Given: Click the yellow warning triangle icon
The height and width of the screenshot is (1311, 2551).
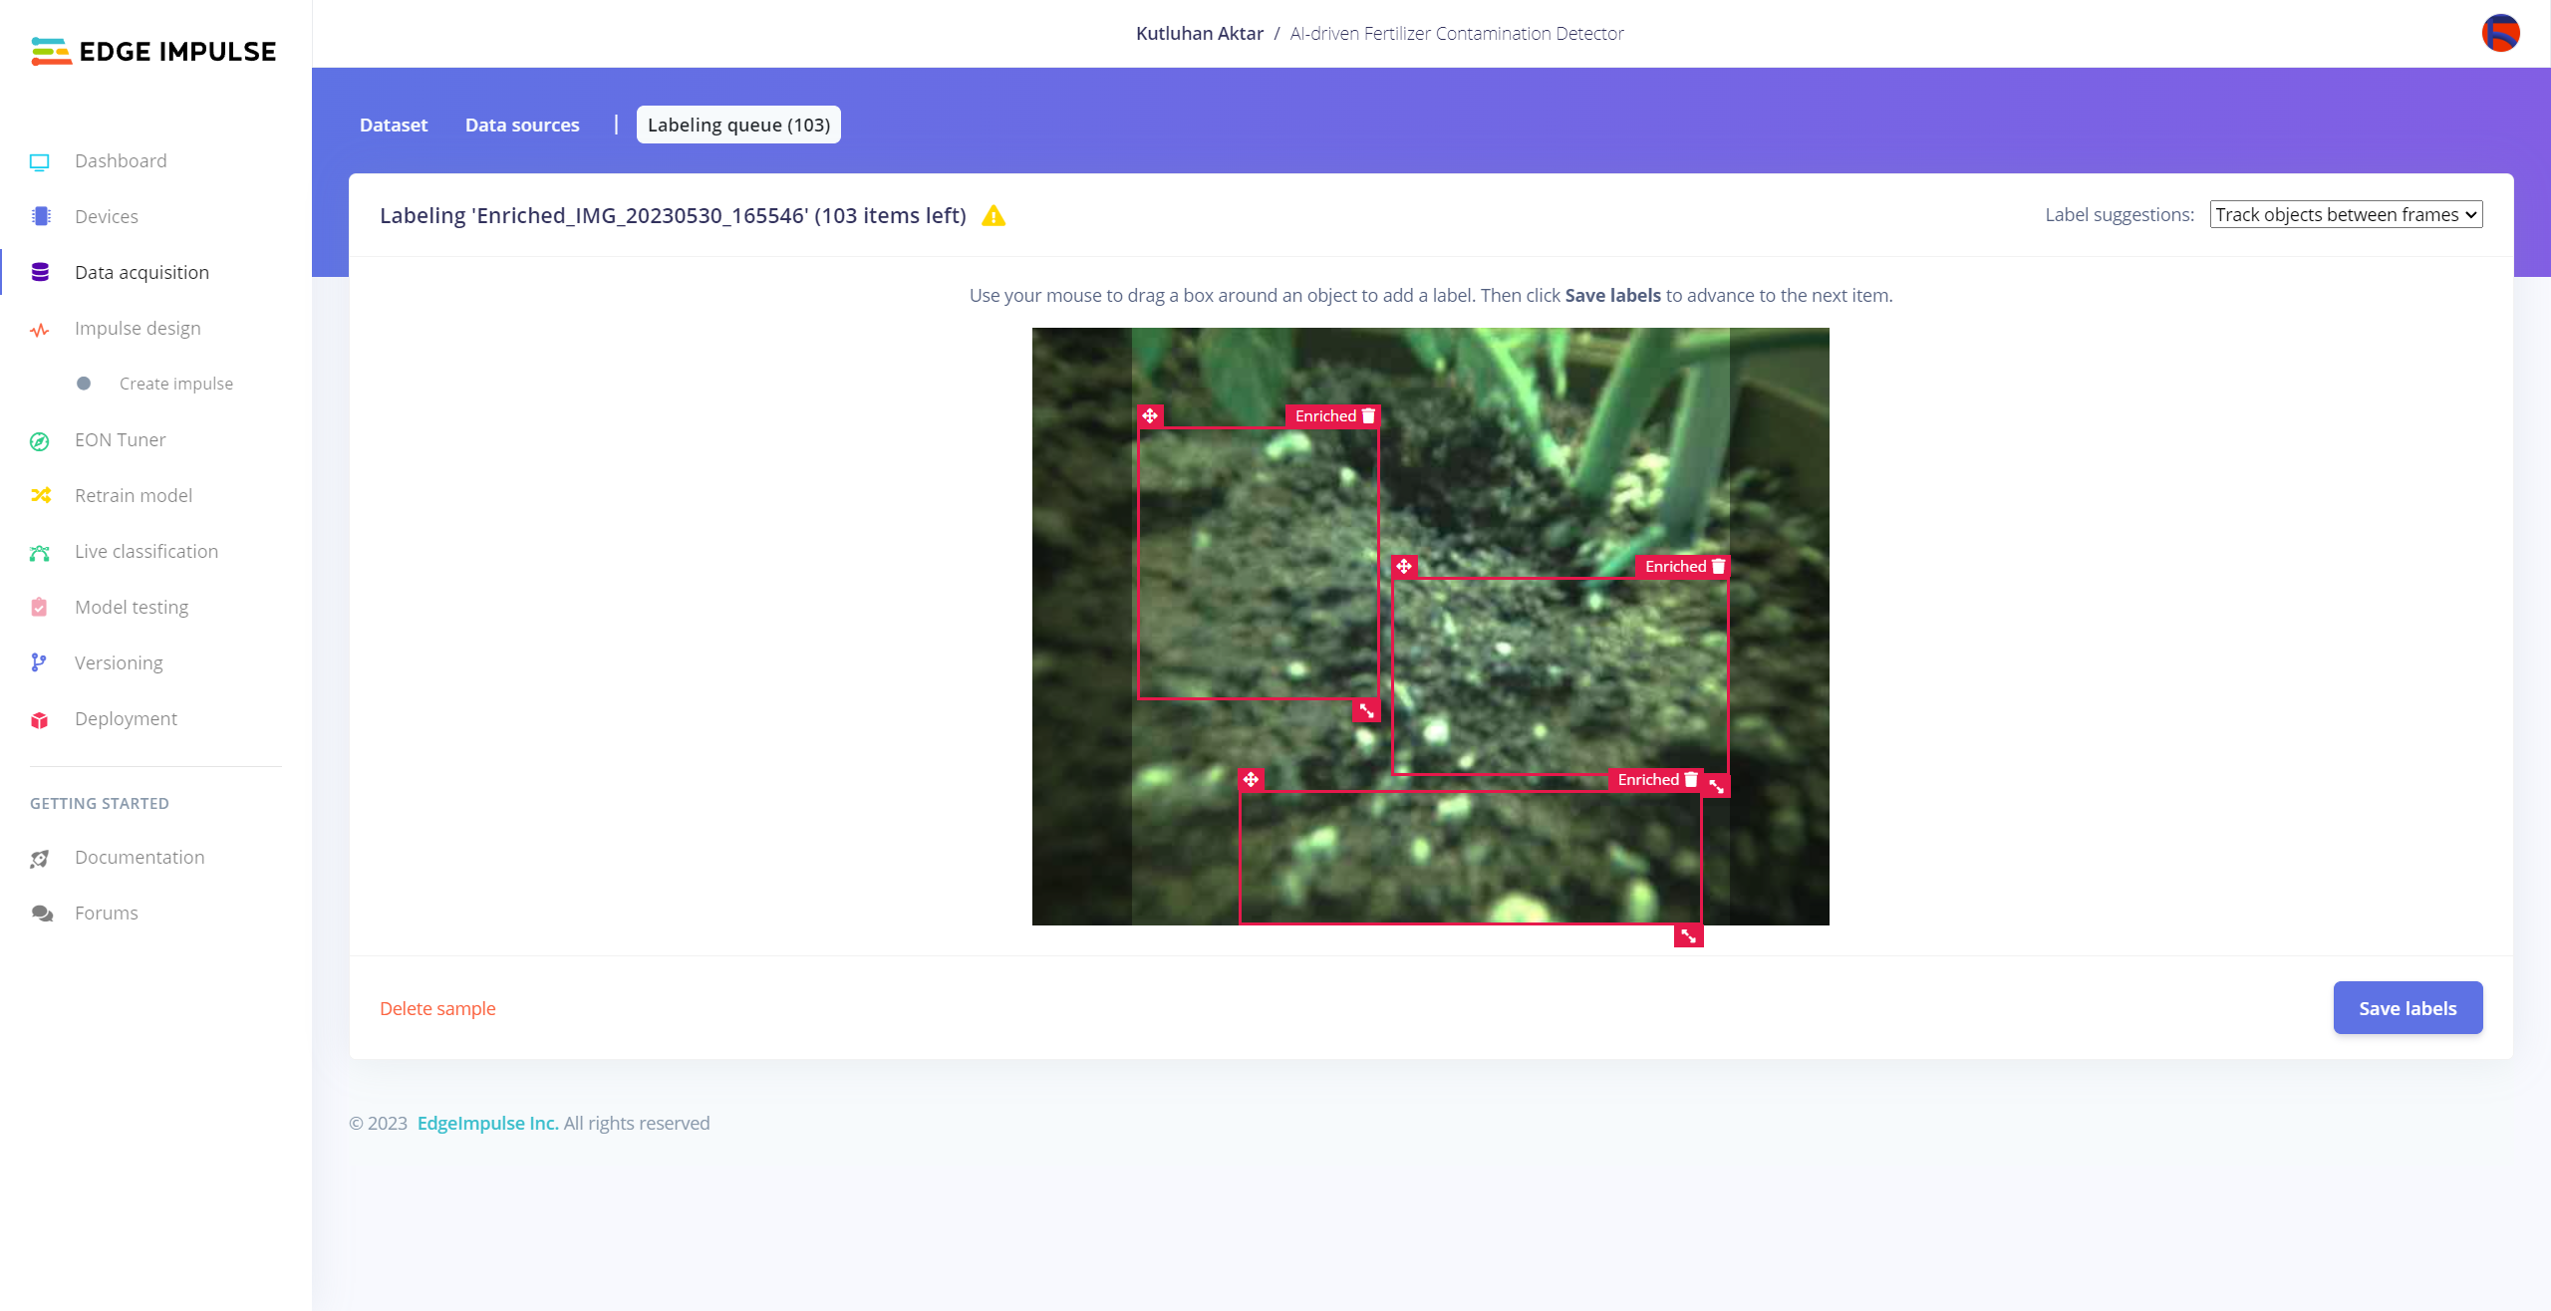Looking at the screenshot, I should point(993,216).
